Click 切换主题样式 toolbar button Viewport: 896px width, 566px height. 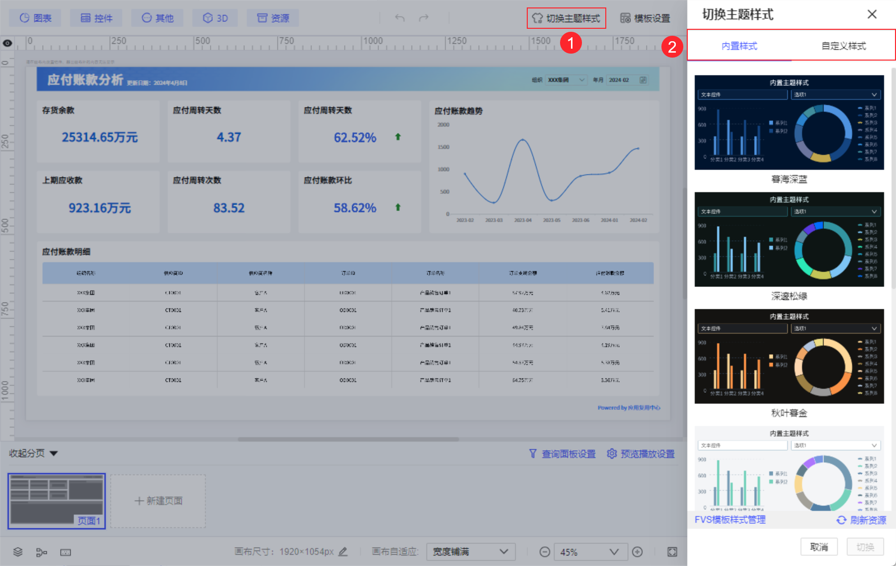point(566,18)
